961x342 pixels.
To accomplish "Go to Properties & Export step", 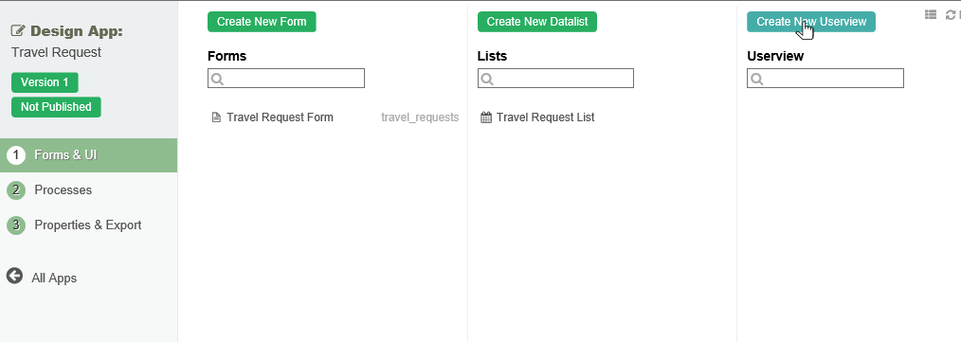I will pos(89,225).
